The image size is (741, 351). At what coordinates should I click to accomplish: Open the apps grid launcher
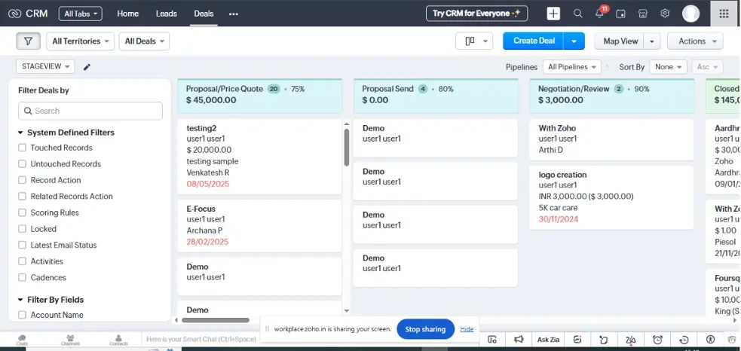click(724, 14)
